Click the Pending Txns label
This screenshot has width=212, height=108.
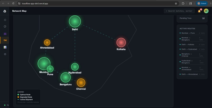[185, 18]
